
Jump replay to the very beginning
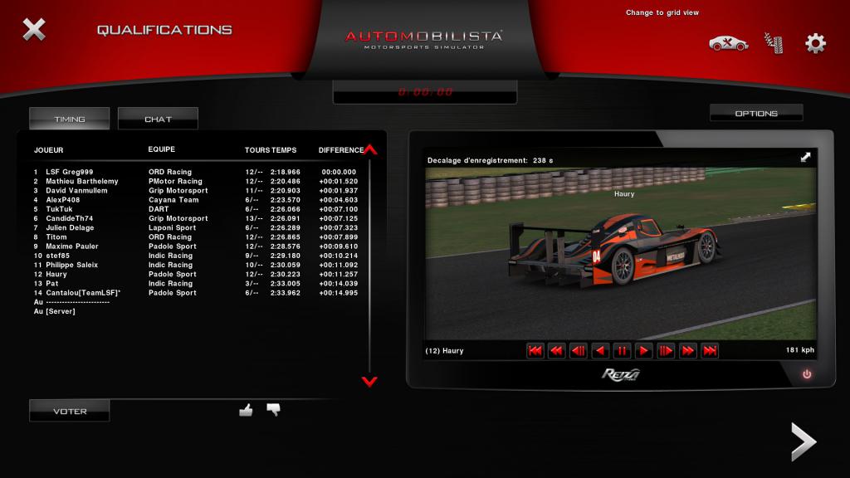[x=535, y=351]
